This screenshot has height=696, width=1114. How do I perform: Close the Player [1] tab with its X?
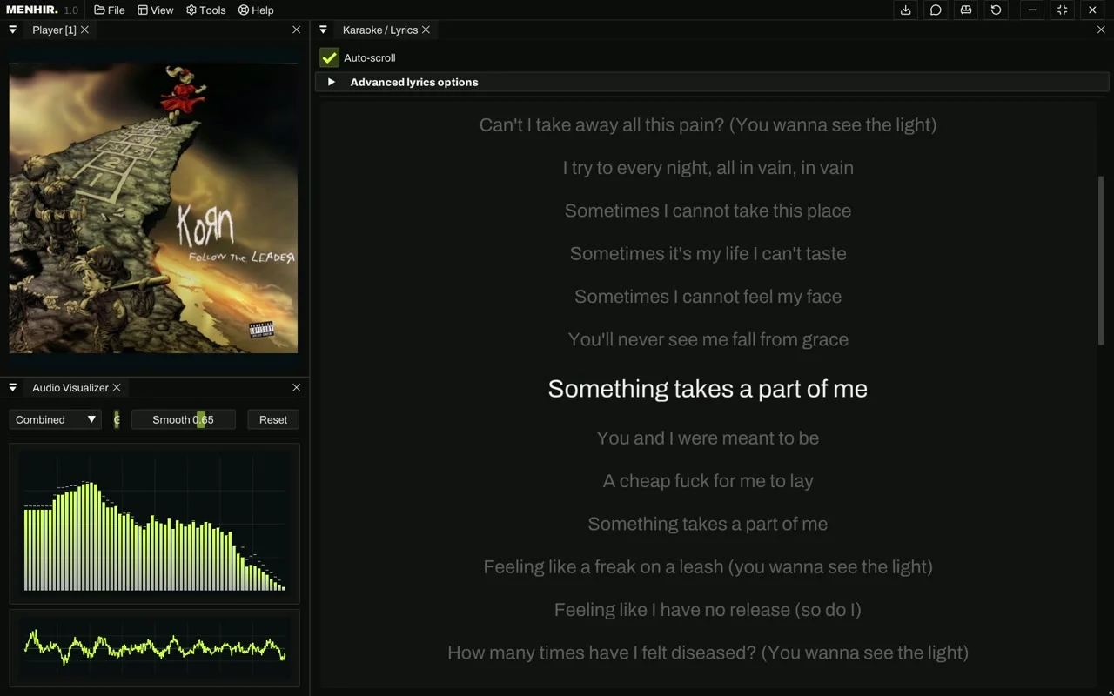[x=84, y=30]
